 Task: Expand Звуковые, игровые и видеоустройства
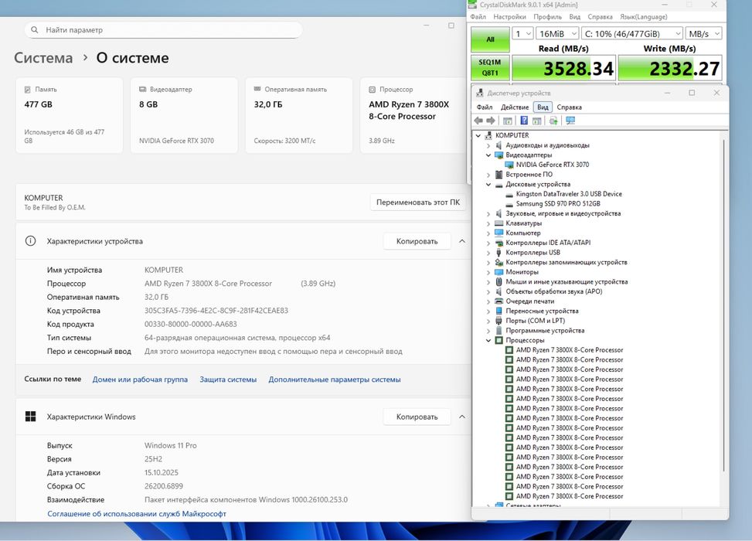488,213
